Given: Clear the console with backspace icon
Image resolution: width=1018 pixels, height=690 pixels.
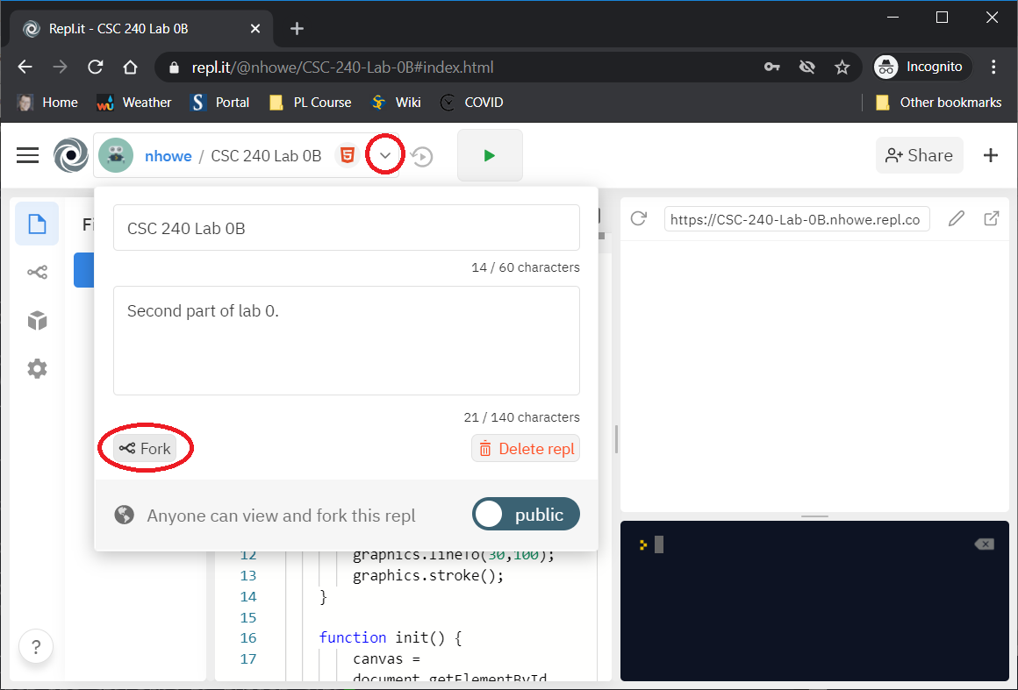Looking at the screenshot, I should (985, 544).
